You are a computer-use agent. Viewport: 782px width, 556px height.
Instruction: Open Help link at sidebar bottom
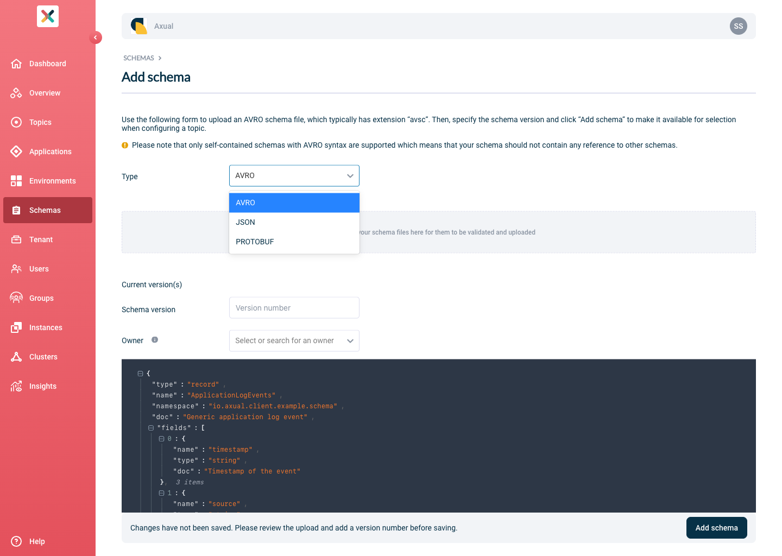pos(48,541)
